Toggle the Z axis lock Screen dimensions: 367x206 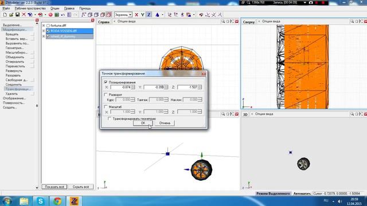(x=149, y=15)
